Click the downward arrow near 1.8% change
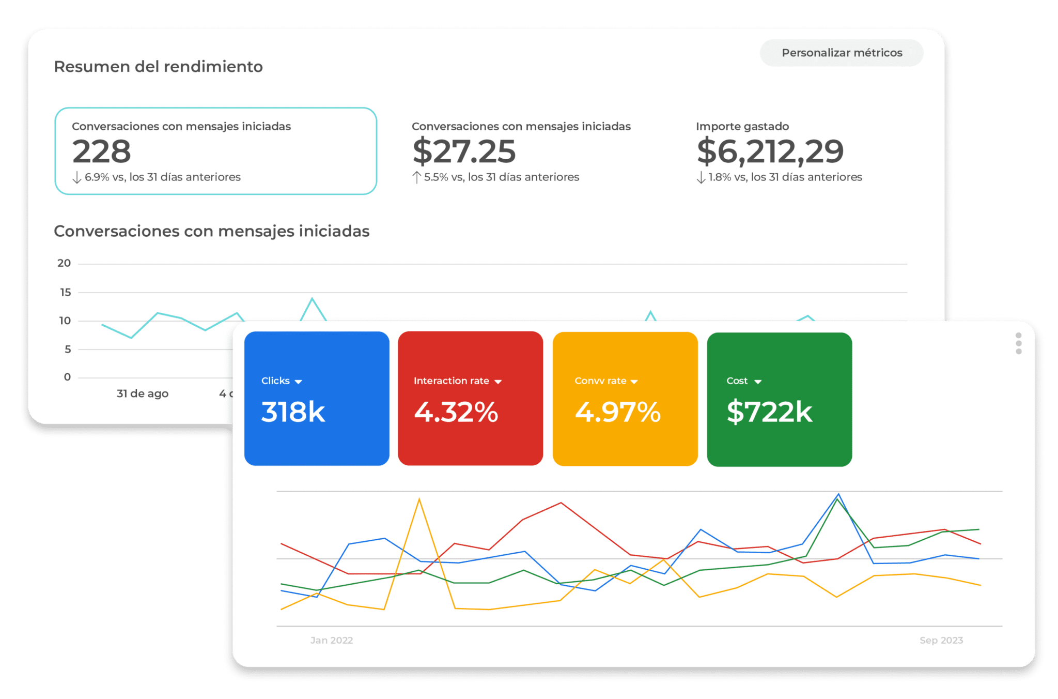This screenshot has height=699, width=1058. (700, 177)
